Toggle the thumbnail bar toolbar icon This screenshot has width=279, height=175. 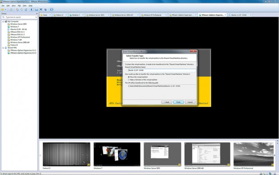pyautogui.click(x=36, y=9)
